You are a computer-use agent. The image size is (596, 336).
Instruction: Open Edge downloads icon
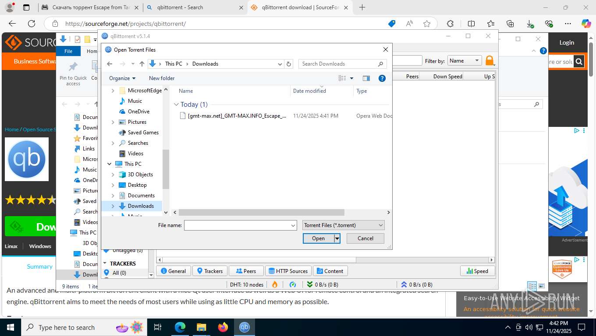click(x=530, y=24)
